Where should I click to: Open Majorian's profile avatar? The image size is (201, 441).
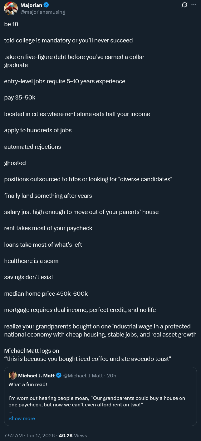[11, 8]
